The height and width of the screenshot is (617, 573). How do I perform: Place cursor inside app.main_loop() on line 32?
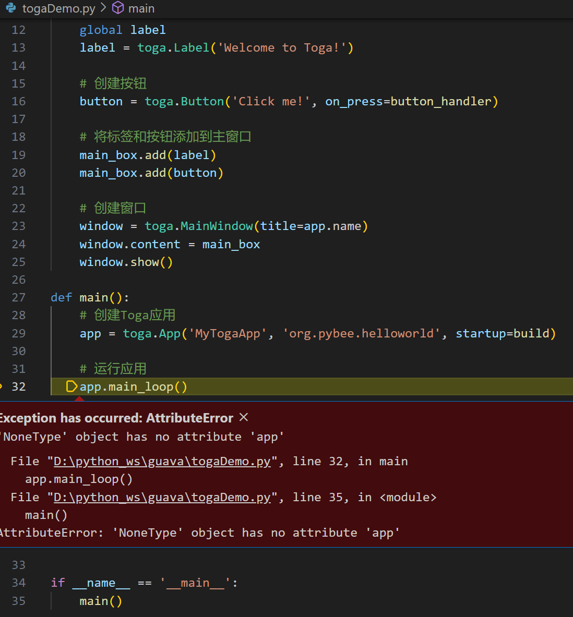[x=133, y=386]
